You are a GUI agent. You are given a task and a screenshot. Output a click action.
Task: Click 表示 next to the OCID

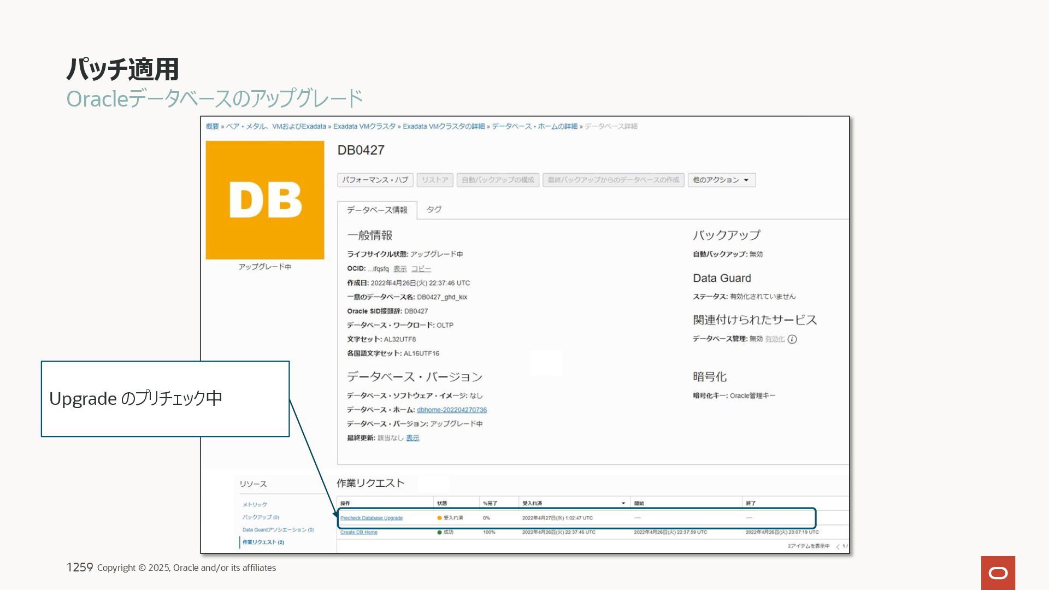click(400, 269)
